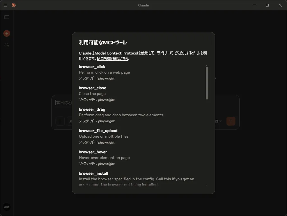Click the tool list scrollbar thumb
The image size is (287, 216).
click(x=207, y=83)
